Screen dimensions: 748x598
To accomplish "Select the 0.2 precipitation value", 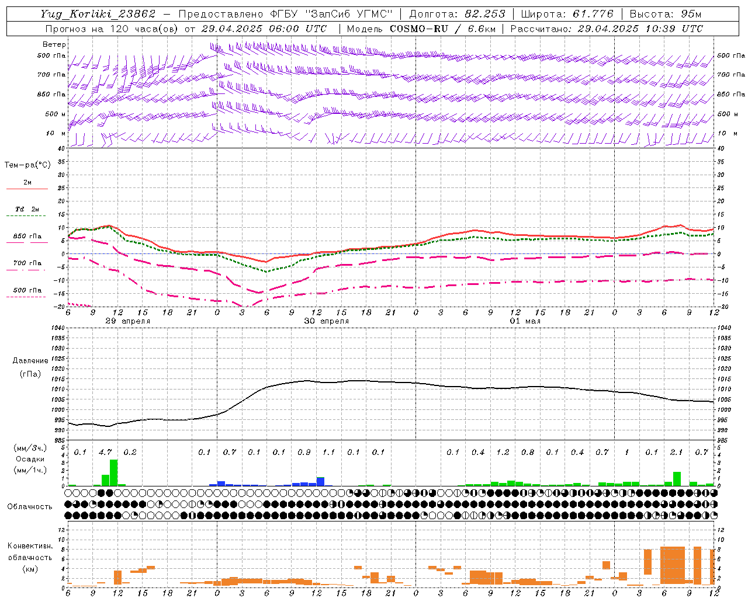I will tap(130, 452).
